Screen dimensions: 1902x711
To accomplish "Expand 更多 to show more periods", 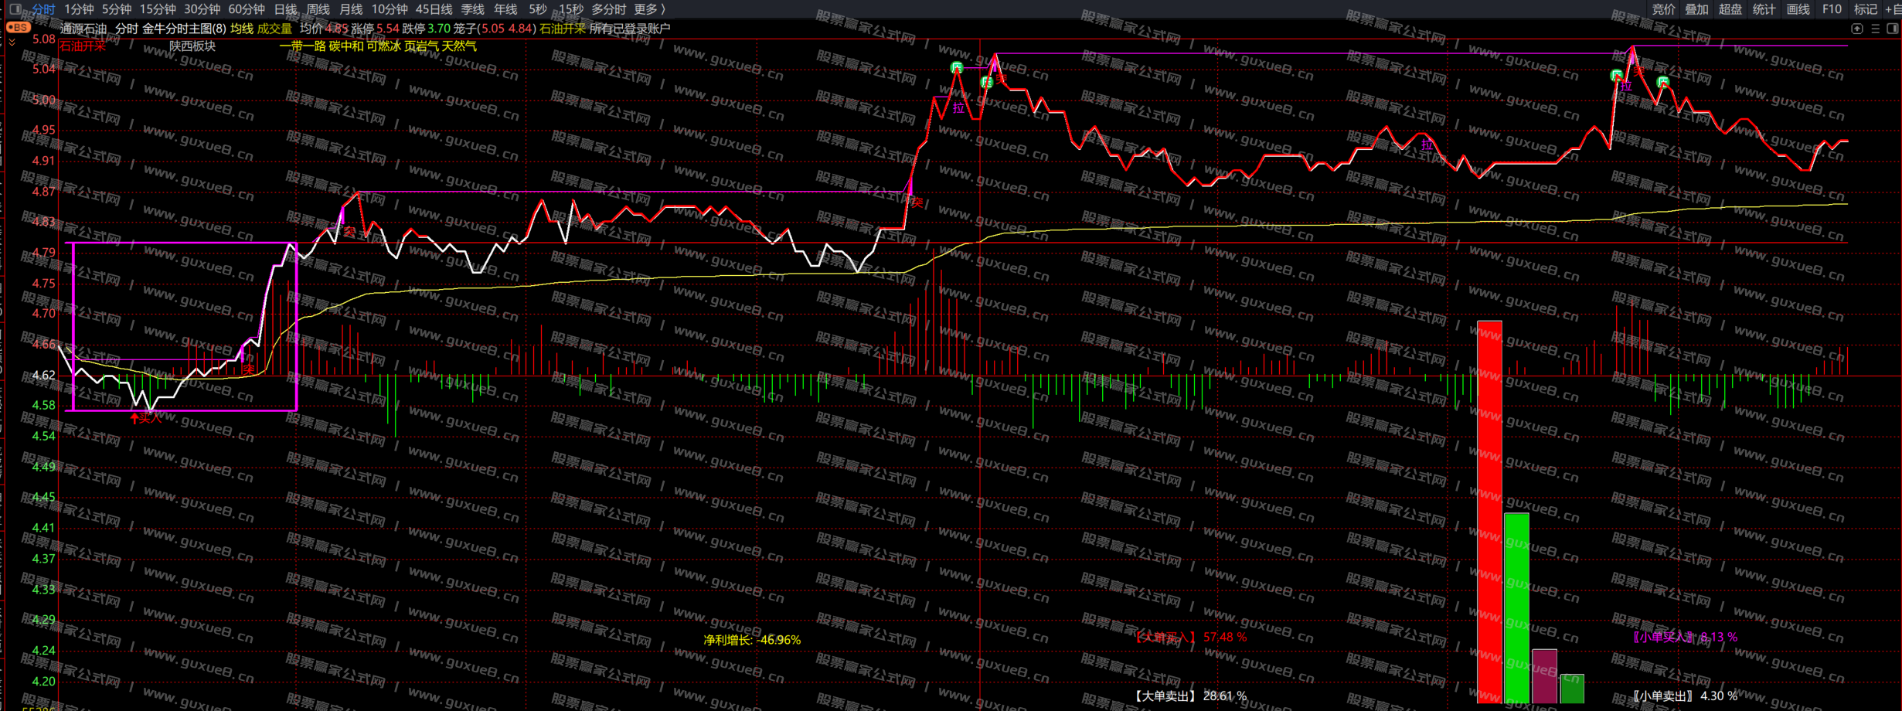I will click(x=649, y=9).
